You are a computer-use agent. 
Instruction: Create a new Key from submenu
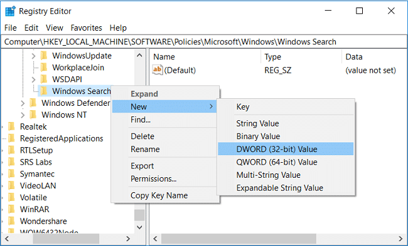[x=286, y=106]
